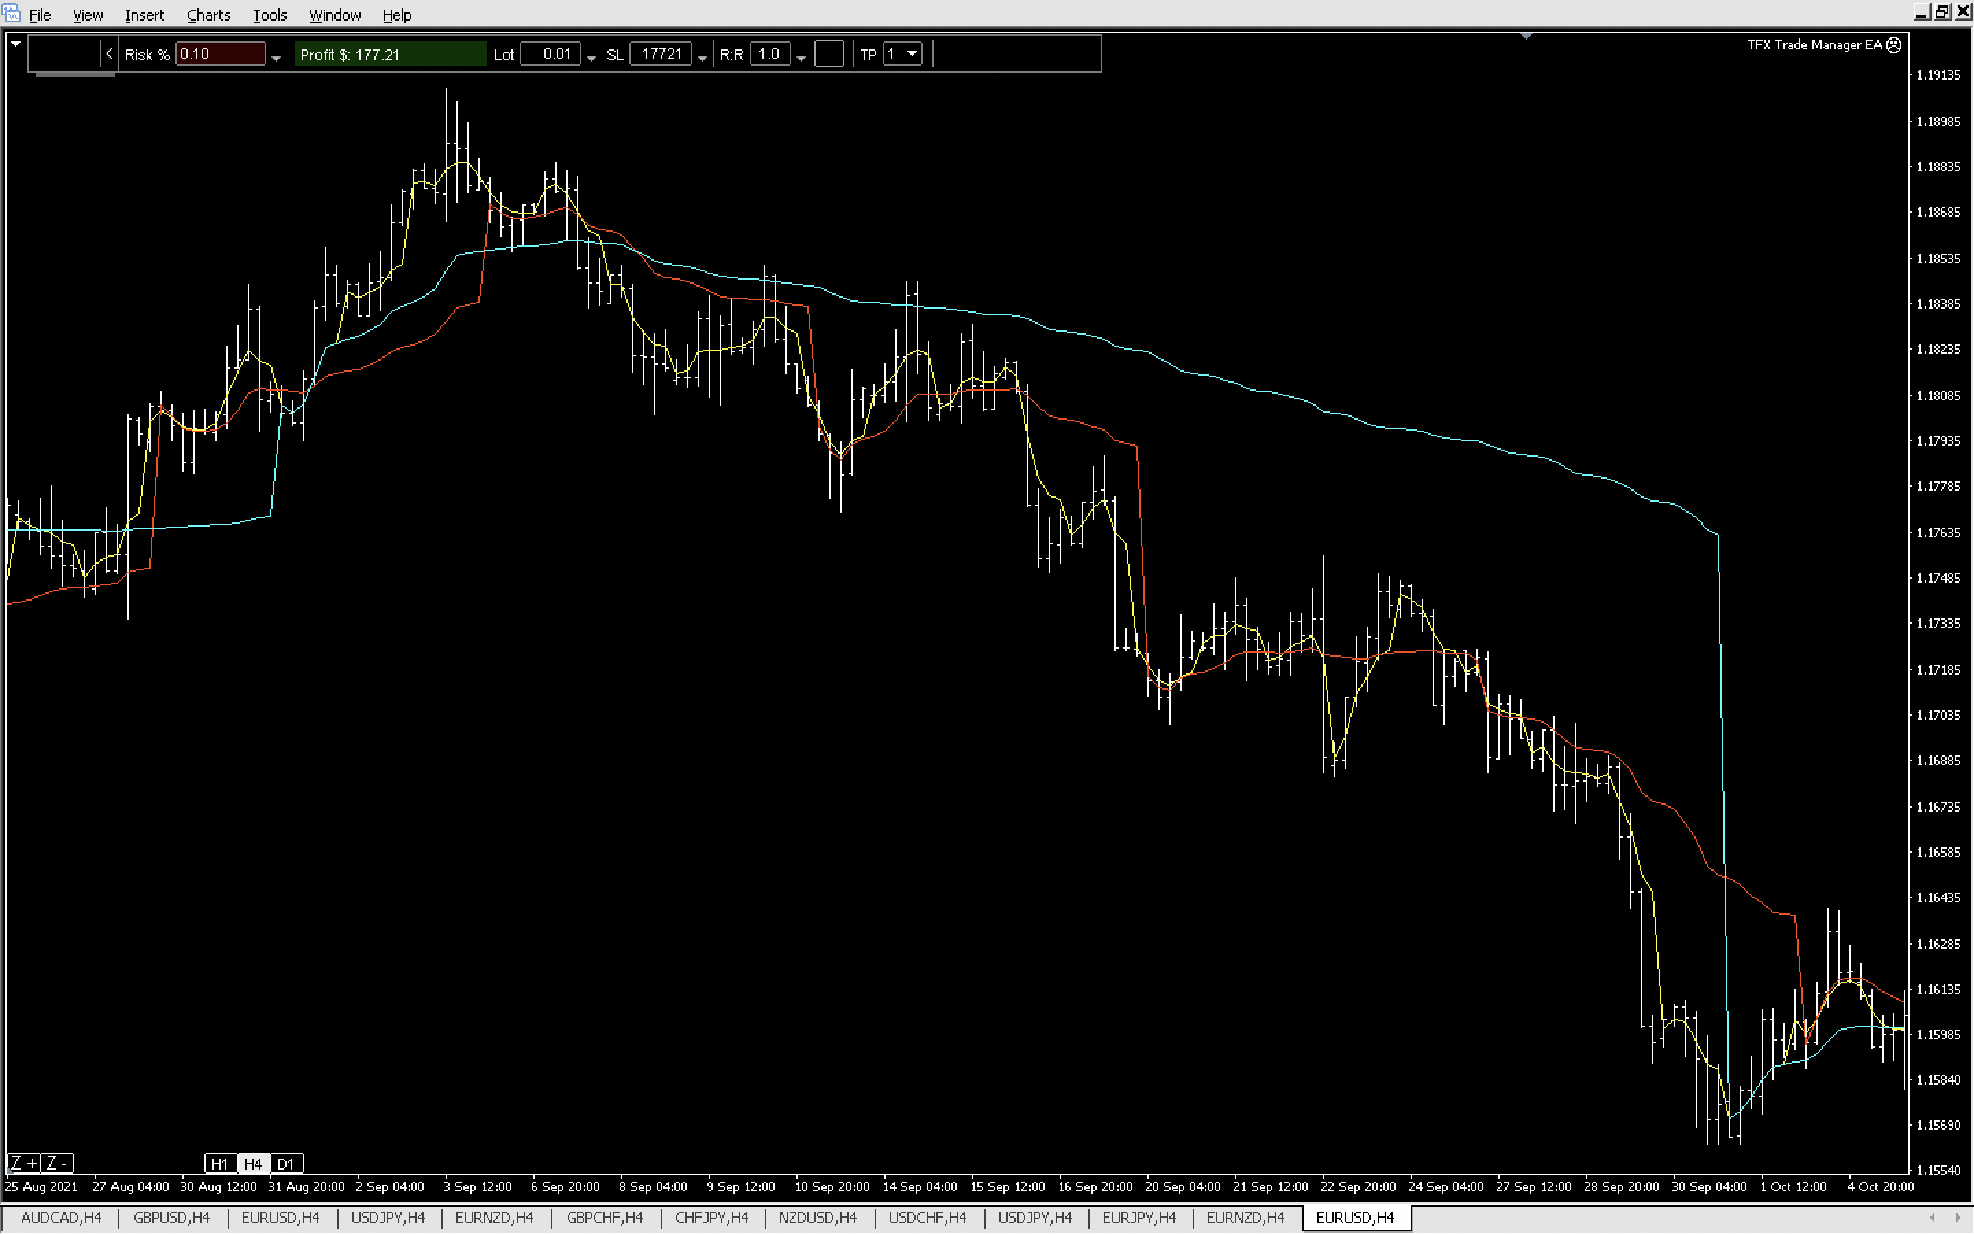Click the Z+ zoom in button
Image resolution: width=1974 pixels, height=1234 pixels.
point(23,1163)
